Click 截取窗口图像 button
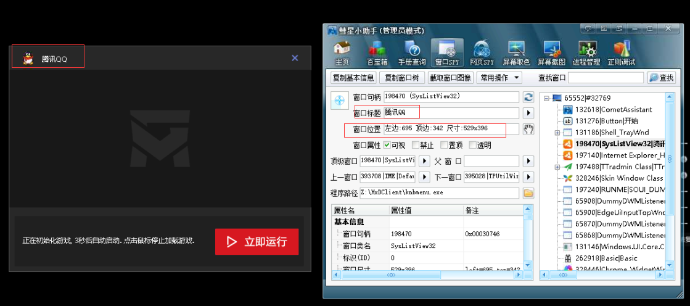This screenshot has height=306, width=690. (451, 78)
